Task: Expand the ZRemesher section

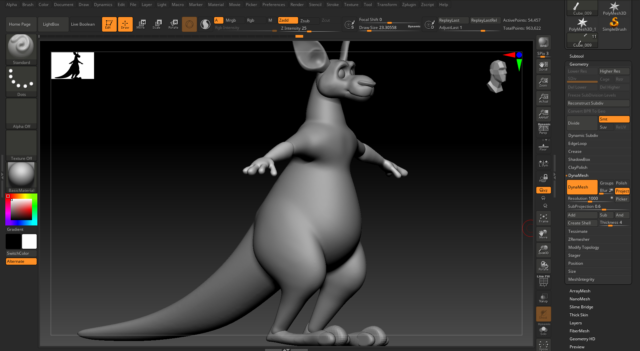Action: pyautogui.click(x=579, y=239)
